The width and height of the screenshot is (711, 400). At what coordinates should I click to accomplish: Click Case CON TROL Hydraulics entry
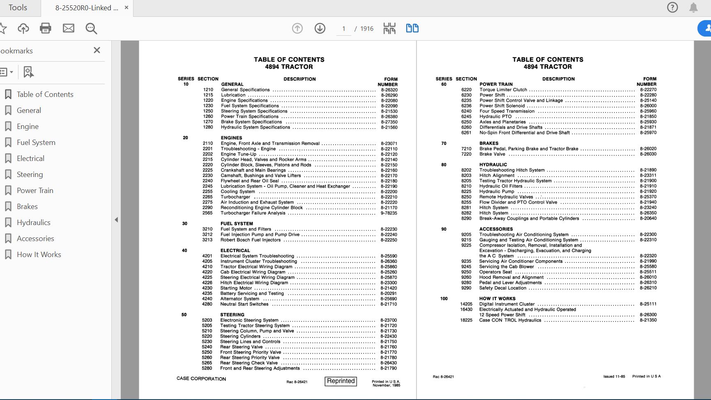[510, 320]
